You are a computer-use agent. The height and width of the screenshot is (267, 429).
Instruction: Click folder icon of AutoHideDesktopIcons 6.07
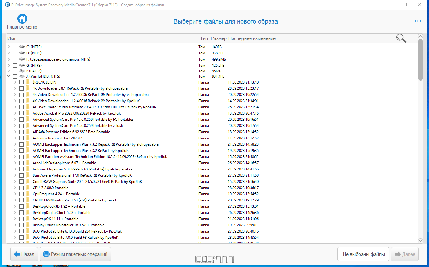[x=28, y=163]
